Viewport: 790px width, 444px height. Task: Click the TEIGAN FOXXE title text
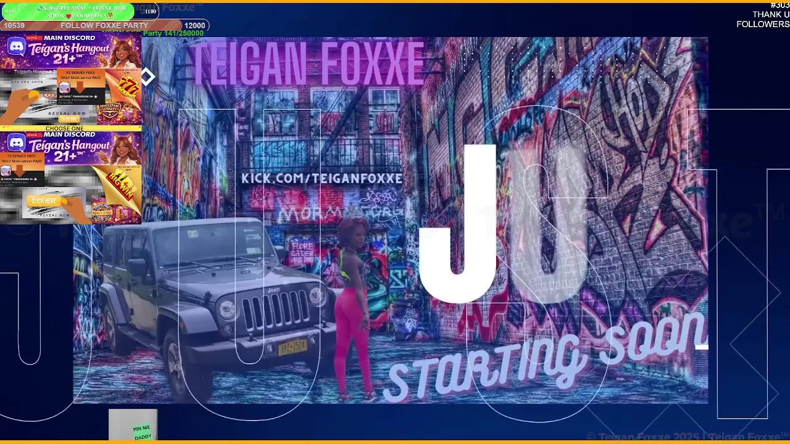(x=308, y=64)
